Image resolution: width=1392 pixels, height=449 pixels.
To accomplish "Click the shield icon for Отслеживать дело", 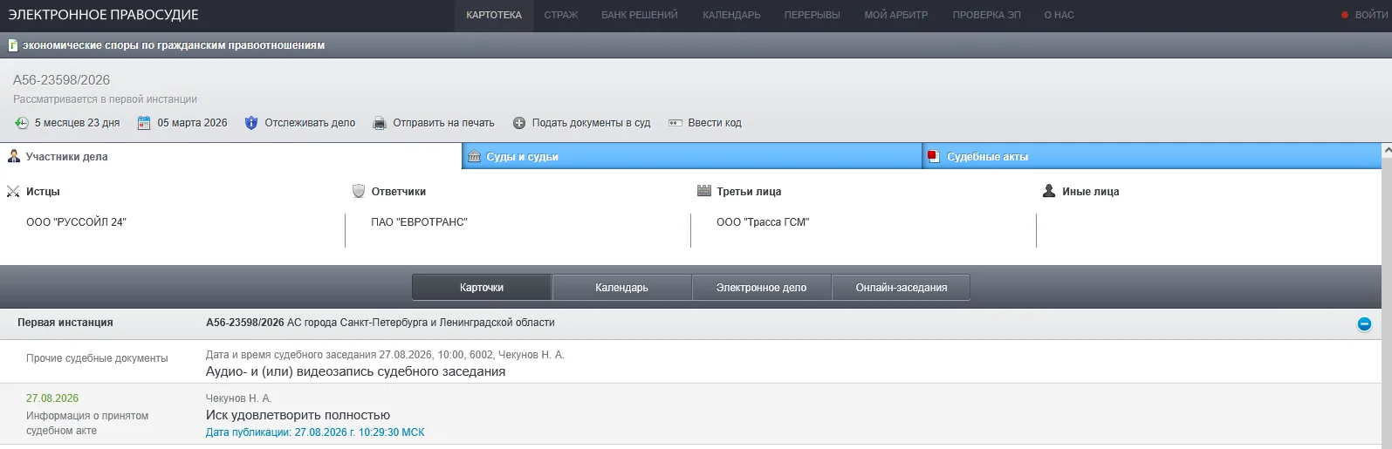I will [251, 123].
